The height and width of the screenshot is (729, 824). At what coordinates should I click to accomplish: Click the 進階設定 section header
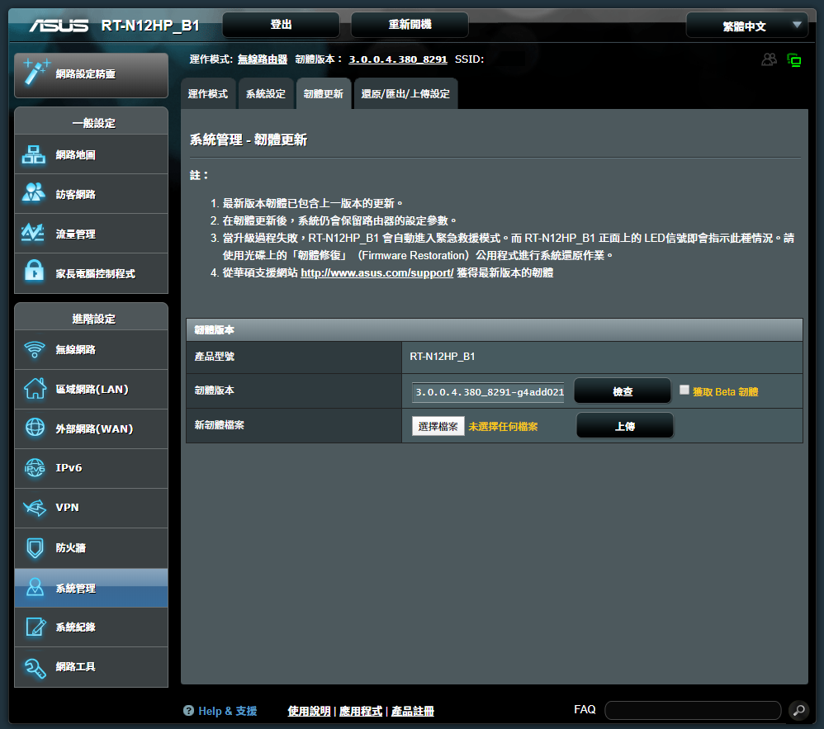92,318
